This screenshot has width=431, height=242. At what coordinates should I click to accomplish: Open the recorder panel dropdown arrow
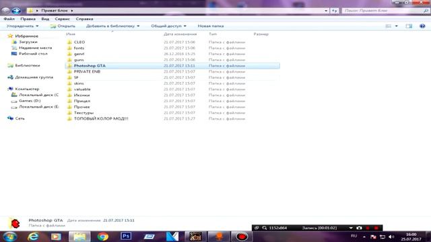(351, 228)
